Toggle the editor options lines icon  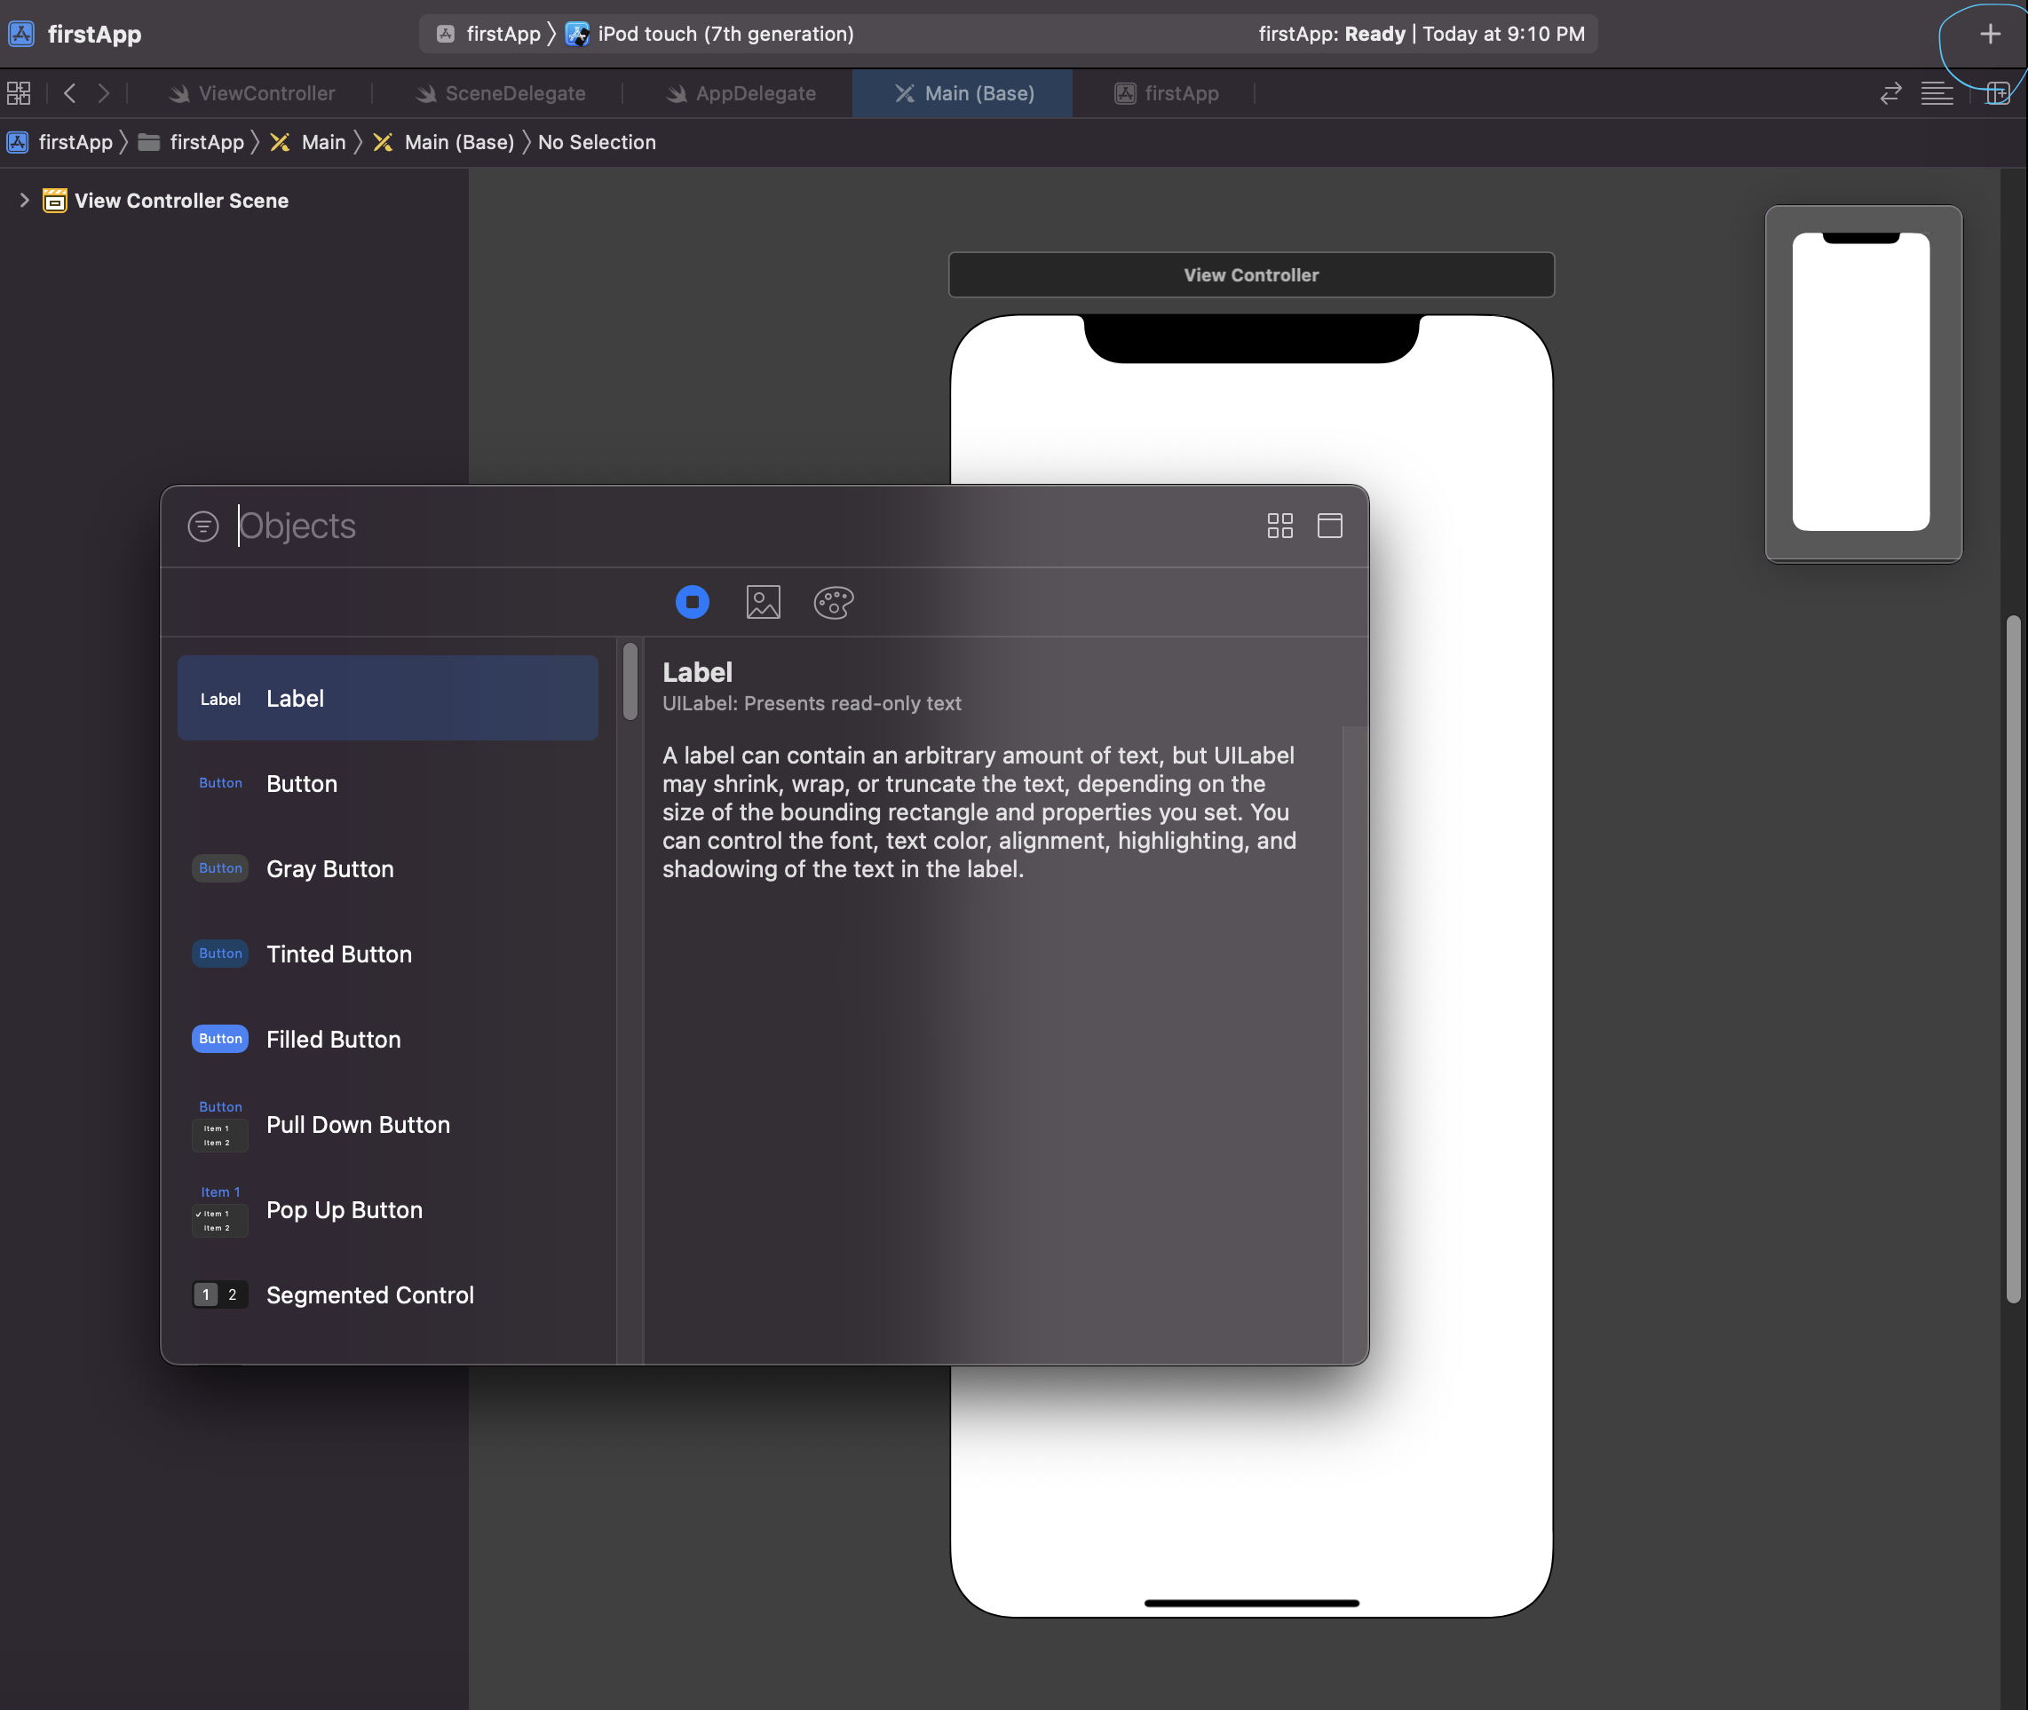click(1936, 93)
